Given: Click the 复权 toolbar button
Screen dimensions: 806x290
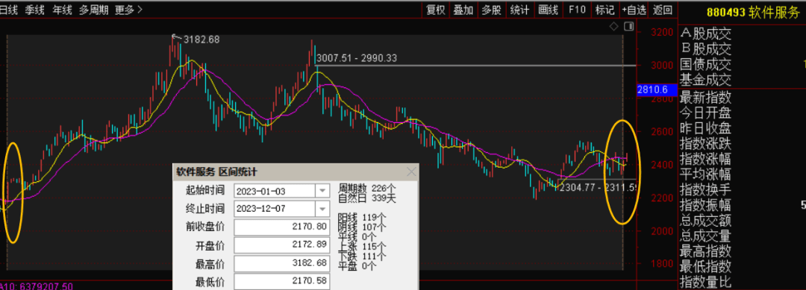Looking at the screenshot, I should 435,9.
